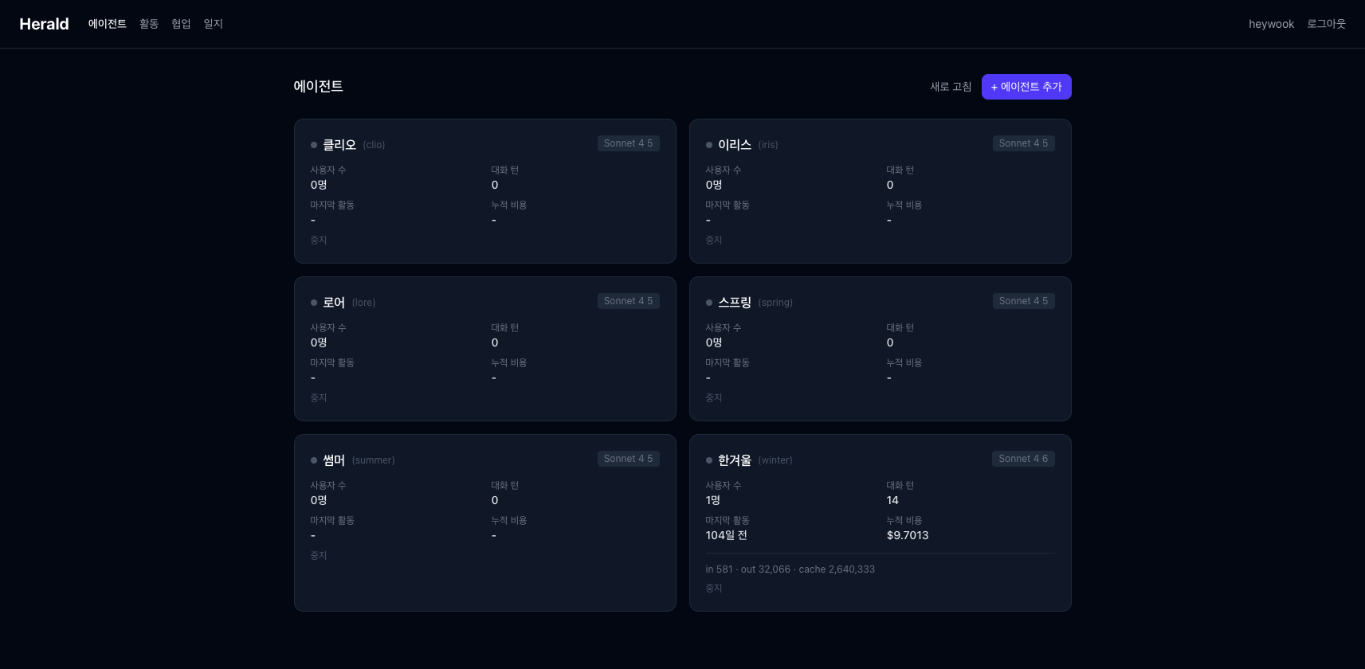The width and height of the screenshot is (1365, 669).
Task: Click 중지 status on the 썸머 card
Action: pyautogui.click(x=319, y=555)
